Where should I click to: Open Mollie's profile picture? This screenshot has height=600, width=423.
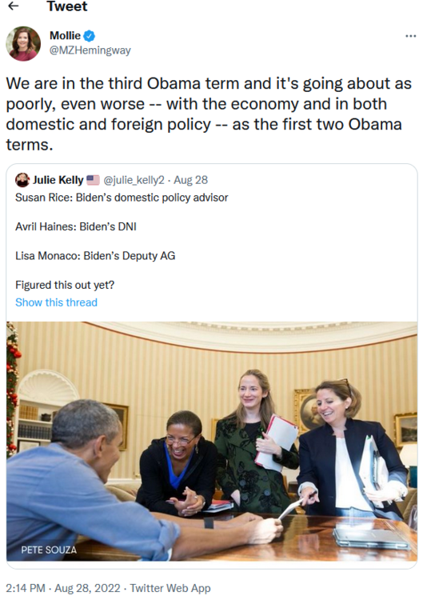click(x=23, y=43)
